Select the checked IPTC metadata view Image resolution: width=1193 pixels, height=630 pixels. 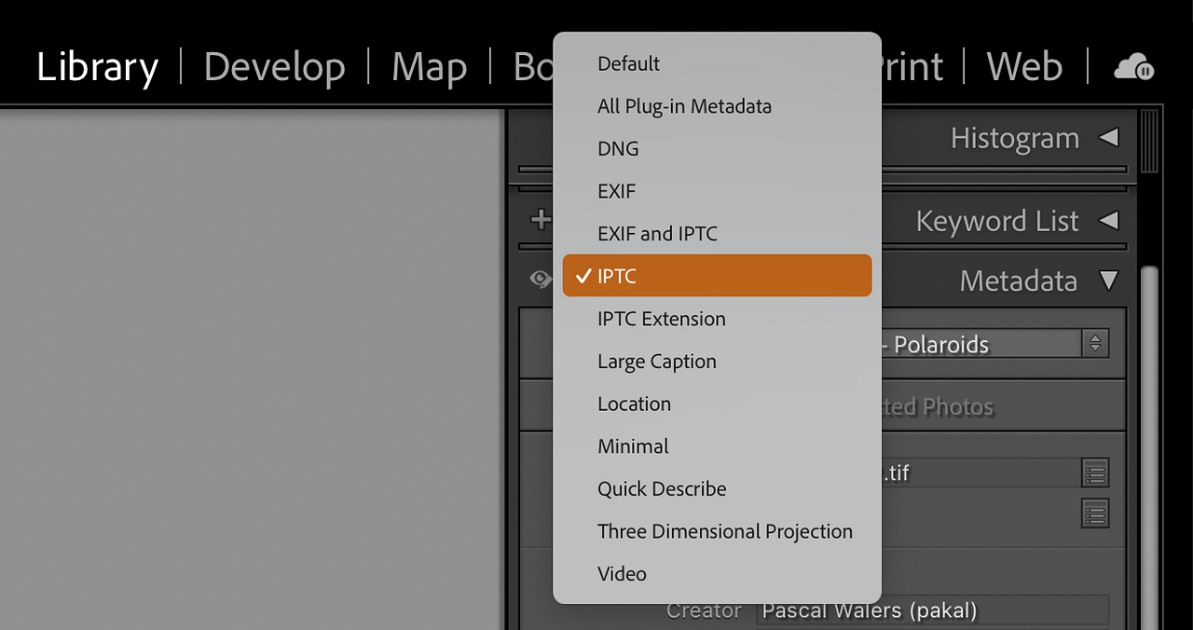point(716,276)
